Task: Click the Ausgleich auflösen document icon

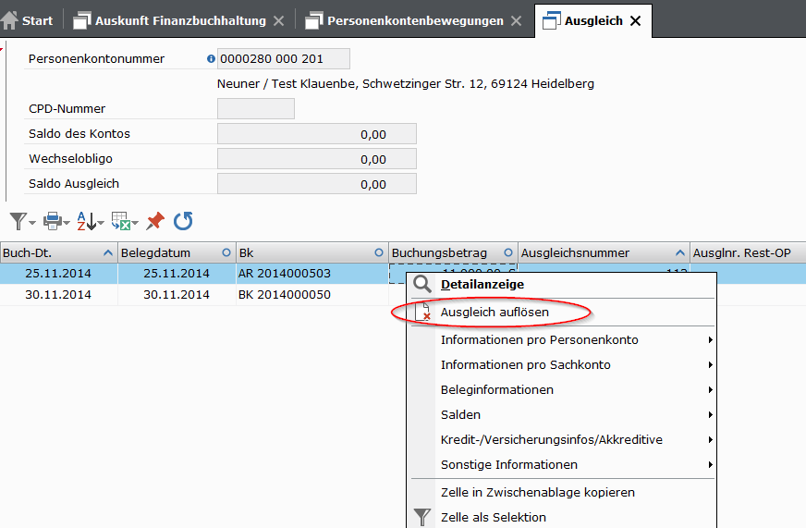Action: click(423, 312)
